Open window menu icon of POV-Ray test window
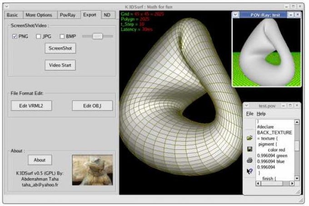The width and height of the screenshot is (309, 206). click(235, 15)
